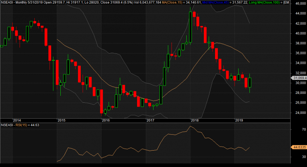Image resolution: width=307 pixels, height=167 pixels.
Task: Click the 38,000 price axis label
Action: [301, 43]
